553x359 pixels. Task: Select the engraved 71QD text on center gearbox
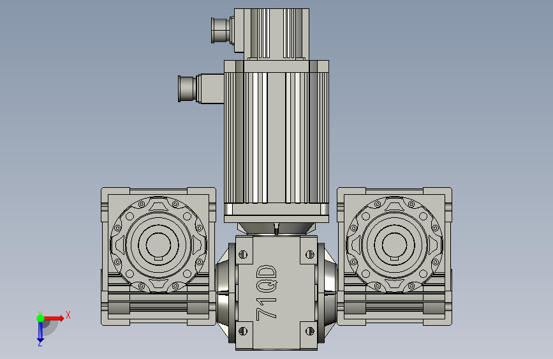(267, 292)
